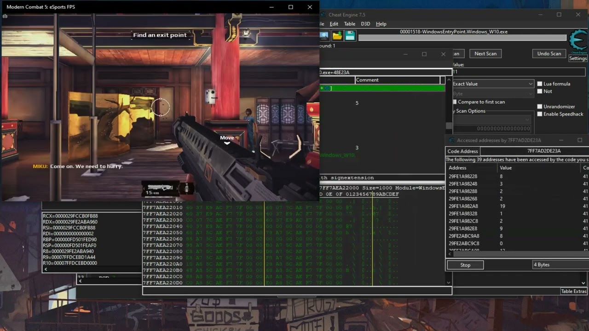
Task: Click the scan start address field of zeros
Action: 491,129
